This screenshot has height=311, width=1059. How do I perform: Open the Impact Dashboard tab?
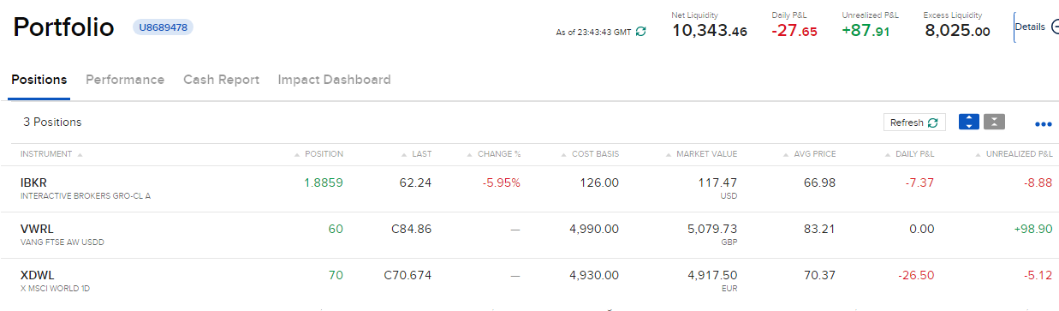(x=334, y=80)
